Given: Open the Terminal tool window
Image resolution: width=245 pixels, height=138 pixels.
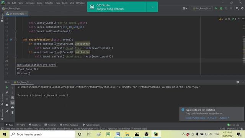Looking at the screenshot, I should 50,125.
